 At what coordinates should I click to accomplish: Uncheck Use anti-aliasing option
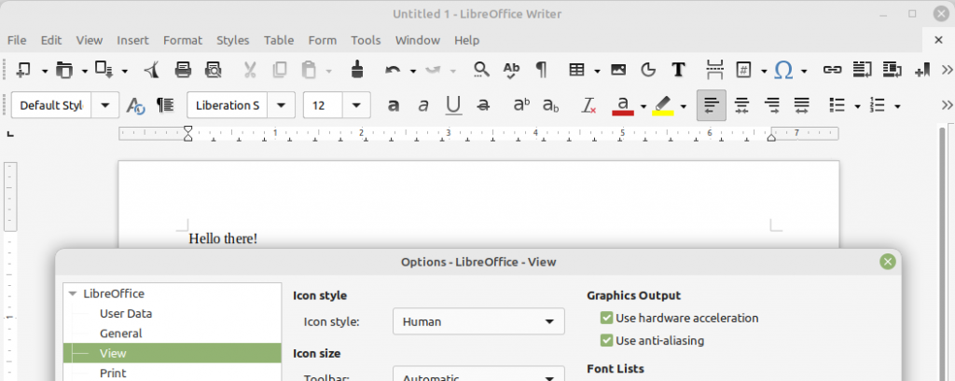607,340
